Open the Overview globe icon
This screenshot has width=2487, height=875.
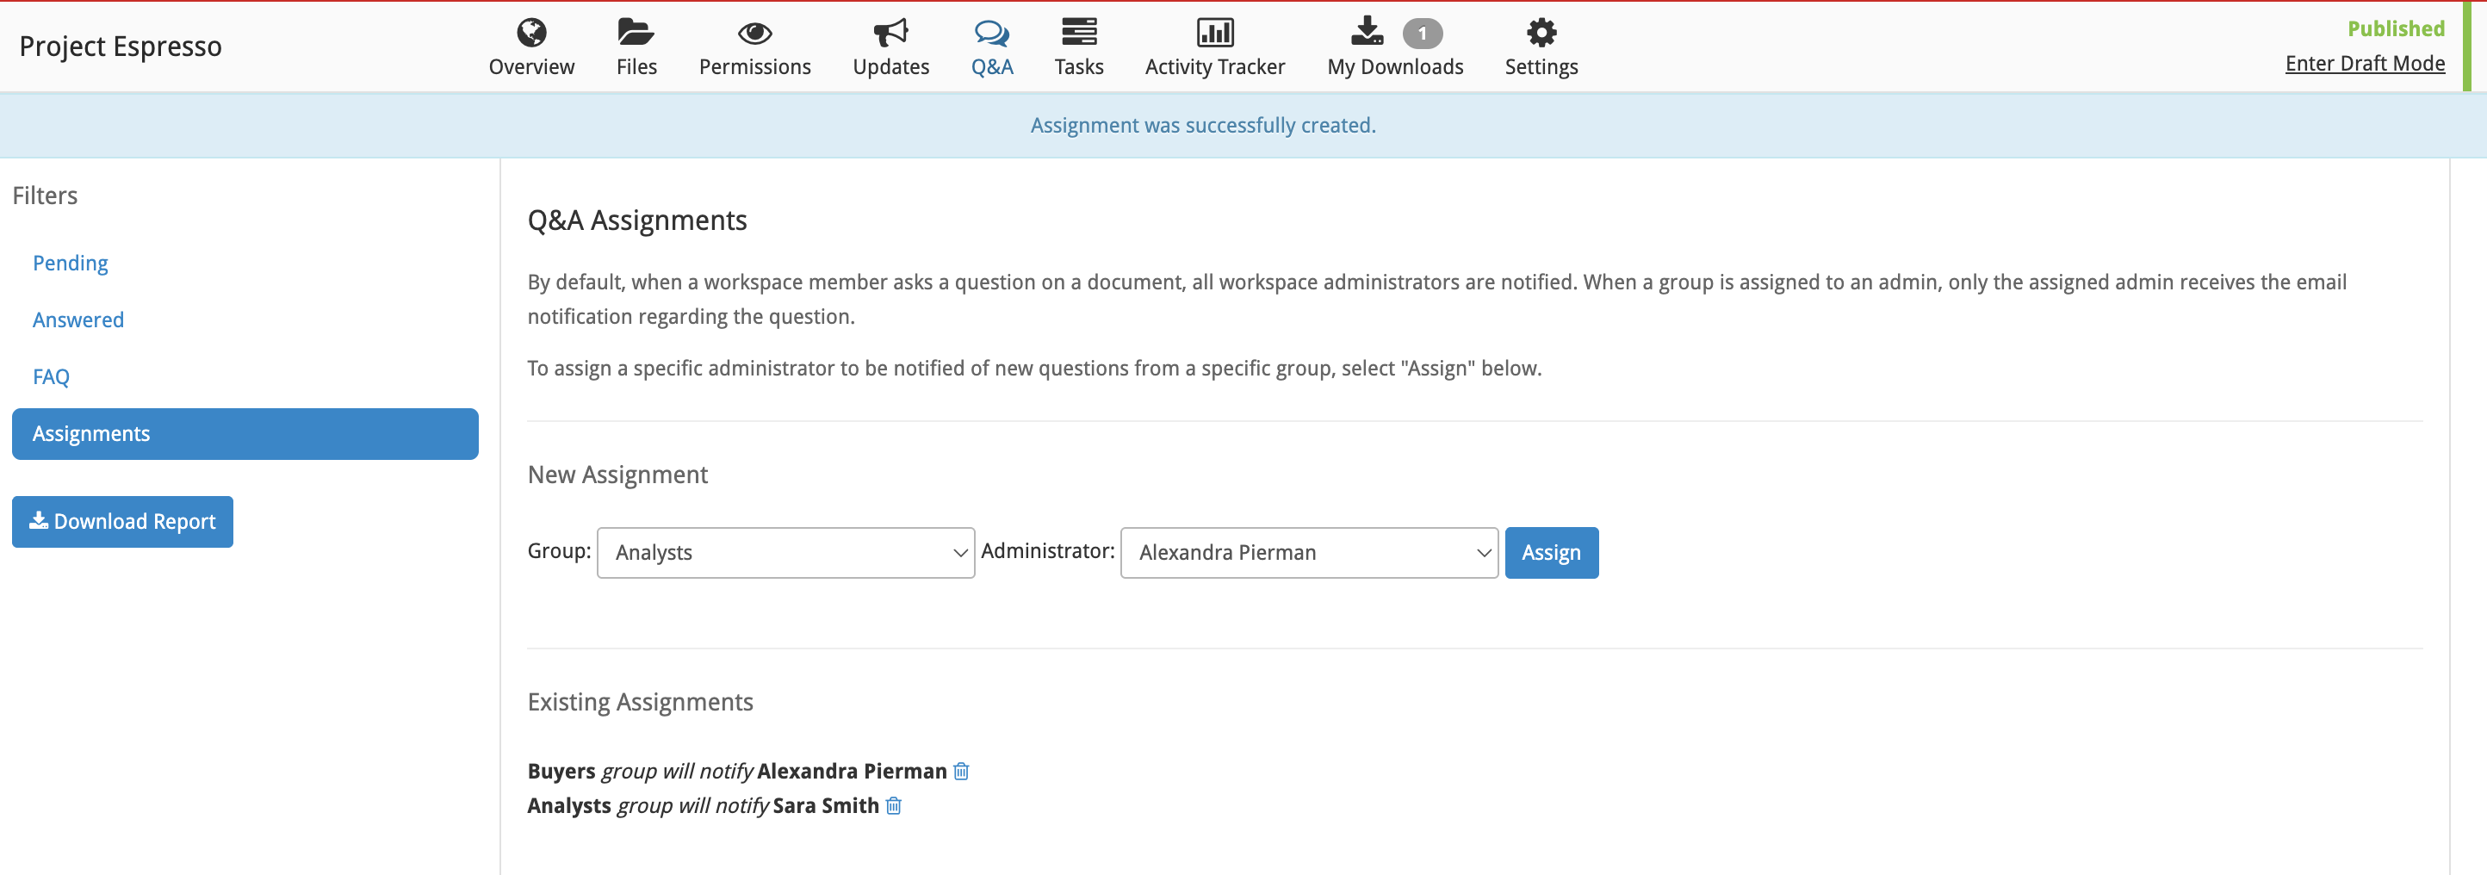tap(531, 33)
